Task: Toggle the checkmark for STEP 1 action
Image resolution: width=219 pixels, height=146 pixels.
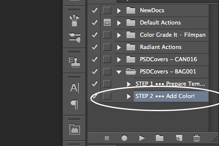Action: 95,84
